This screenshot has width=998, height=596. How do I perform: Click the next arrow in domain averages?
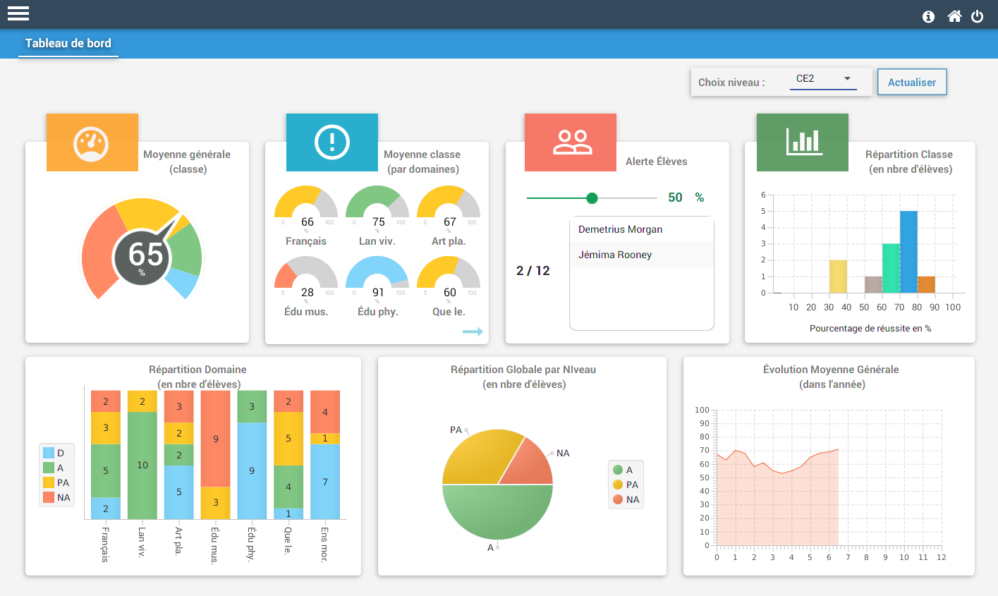pos(473,332)
